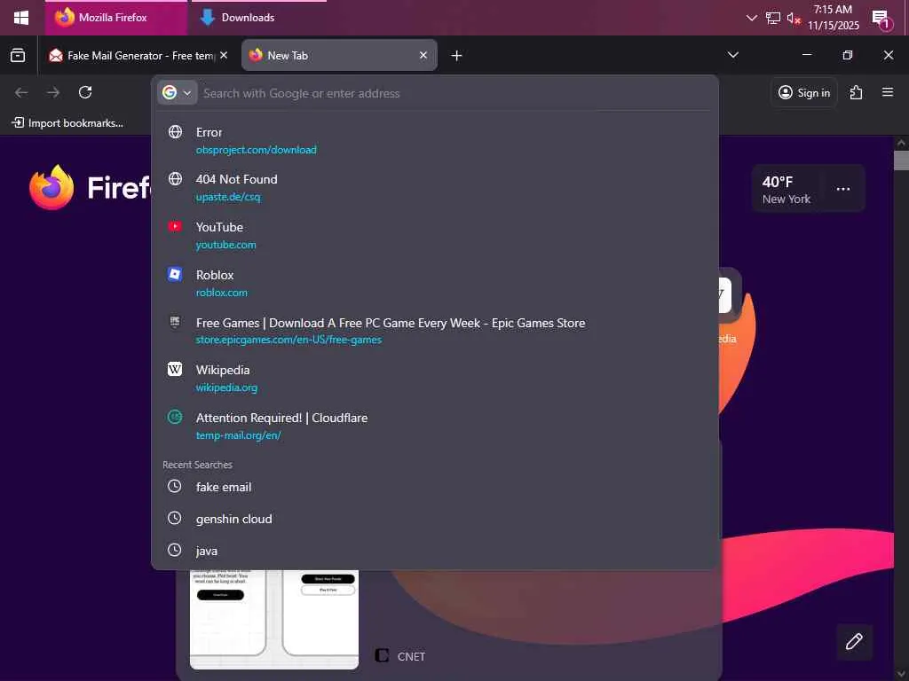Image resolution: width=909 pixels, height=681 pixels.
Task: Close the New Tab tab
Action: tap(423, 55)
